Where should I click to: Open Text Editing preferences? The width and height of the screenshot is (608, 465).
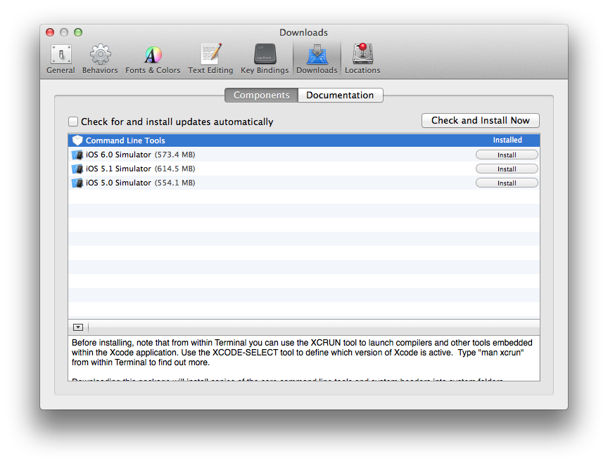pyautogui.click(x=210, y=59)
